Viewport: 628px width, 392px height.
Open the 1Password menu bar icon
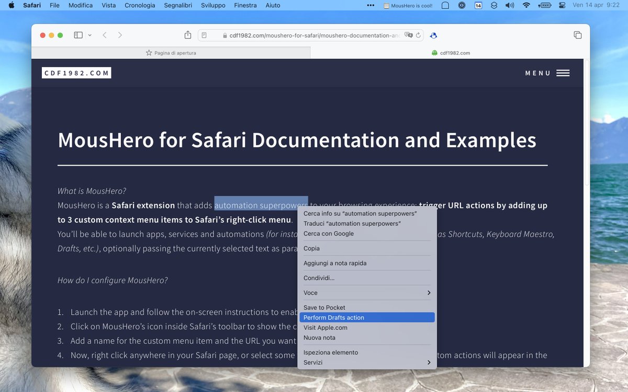tap(462, 5)
